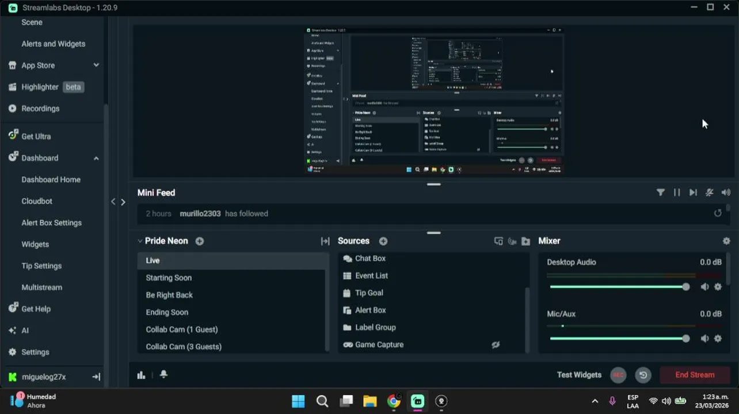The width and height of the screenshot is (739, 414).
Task: Open the AI sparkle icon
Action: pyautogui.click(x=12, y=331)
